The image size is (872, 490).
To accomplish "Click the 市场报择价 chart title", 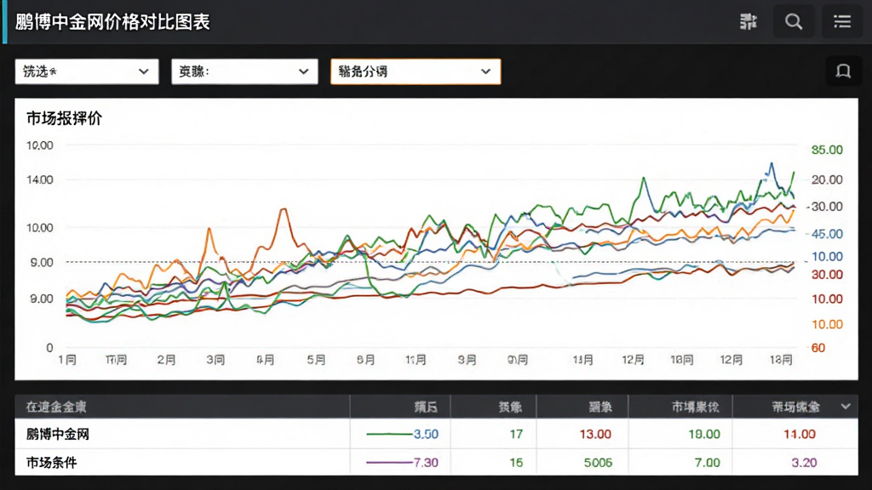I will [x=65, y=118].
